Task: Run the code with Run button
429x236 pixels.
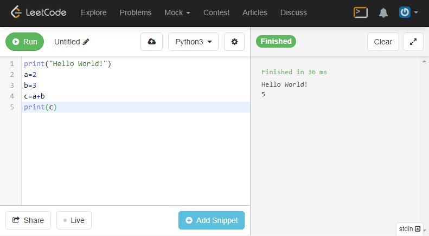Action: 24,42
